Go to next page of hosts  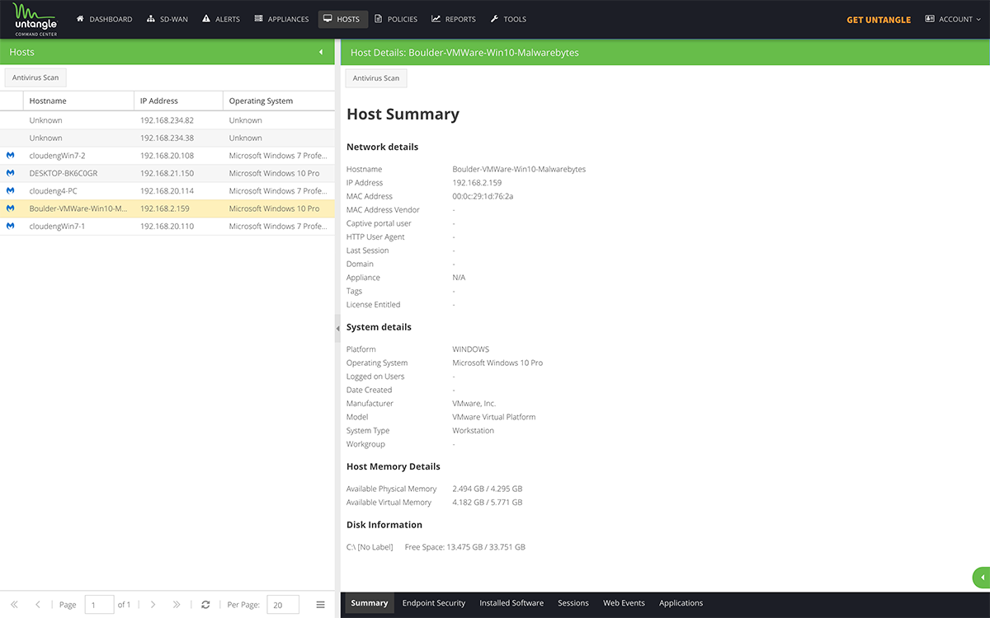(153, 605)
